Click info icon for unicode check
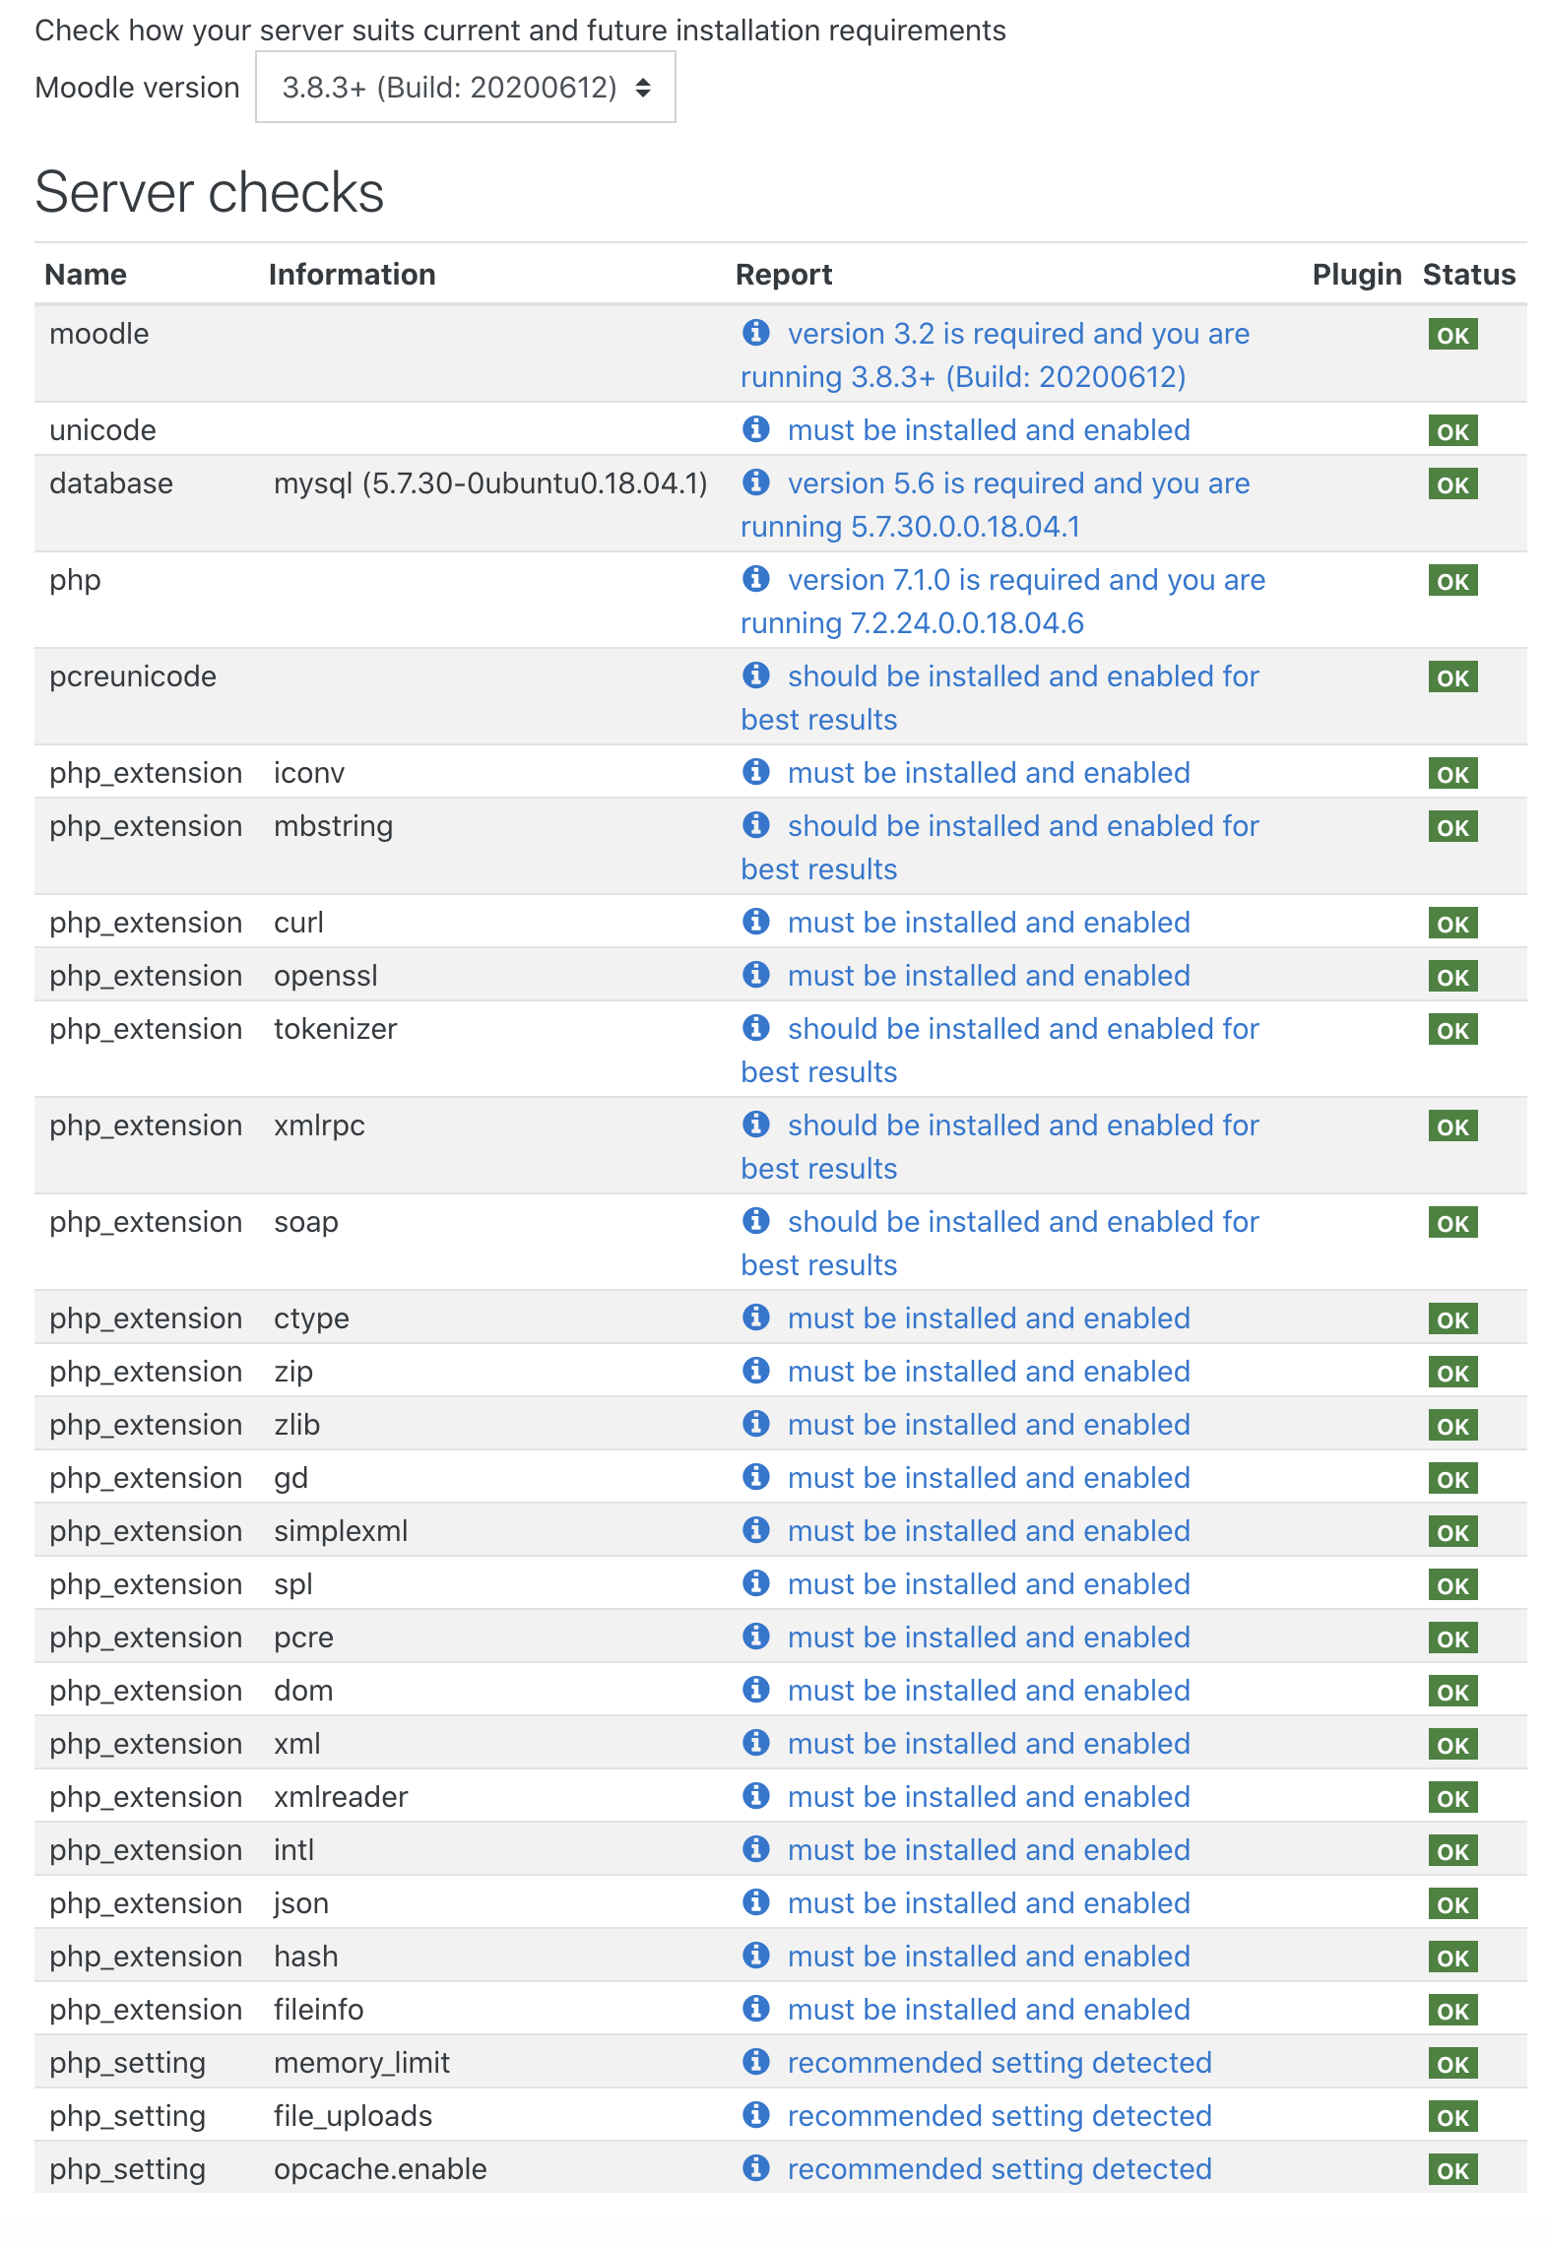The image size is (1546, 2248). pos(755,429)
